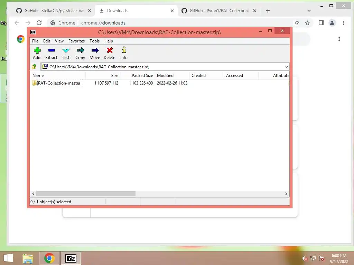Image resolution: width=354 pixels, height=265 pixels.
Task: Open the Help menu
Action: point(109,41)
